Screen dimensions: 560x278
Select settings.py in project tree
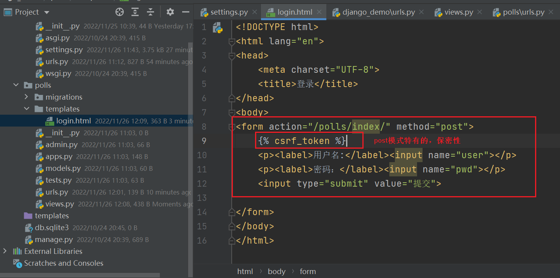pos(64,50)
